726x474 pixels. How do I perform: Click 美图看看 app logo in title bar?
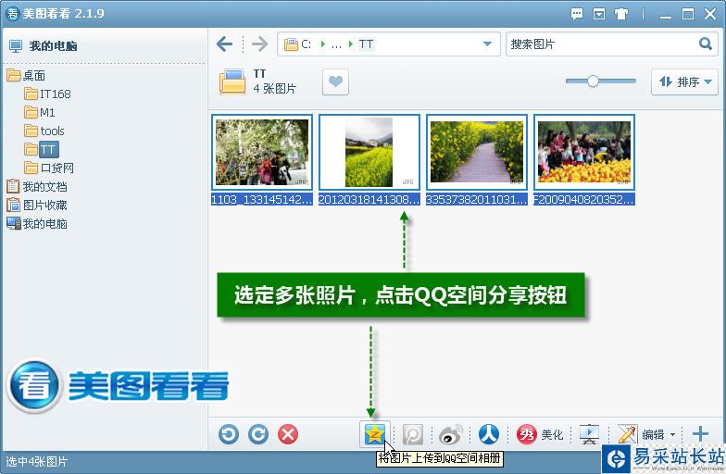[x=13, y=14]
